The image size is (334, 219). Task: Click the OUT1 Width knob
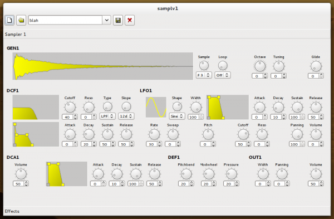(x=263, y=174)
